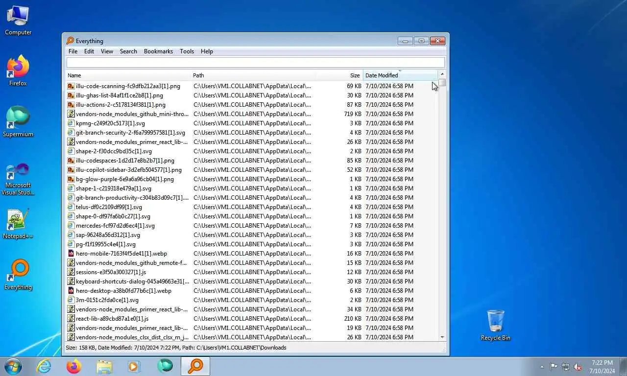
Task: Select vendors-node_modules_clsx_dist_clsx_m_j file
Action: point(132,337)
